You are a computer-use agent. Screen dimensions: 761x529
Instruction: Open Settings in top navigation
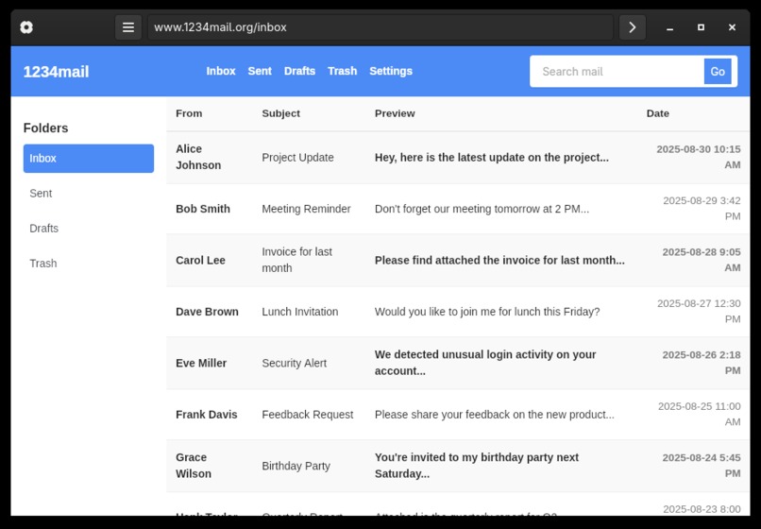[391, 71]
